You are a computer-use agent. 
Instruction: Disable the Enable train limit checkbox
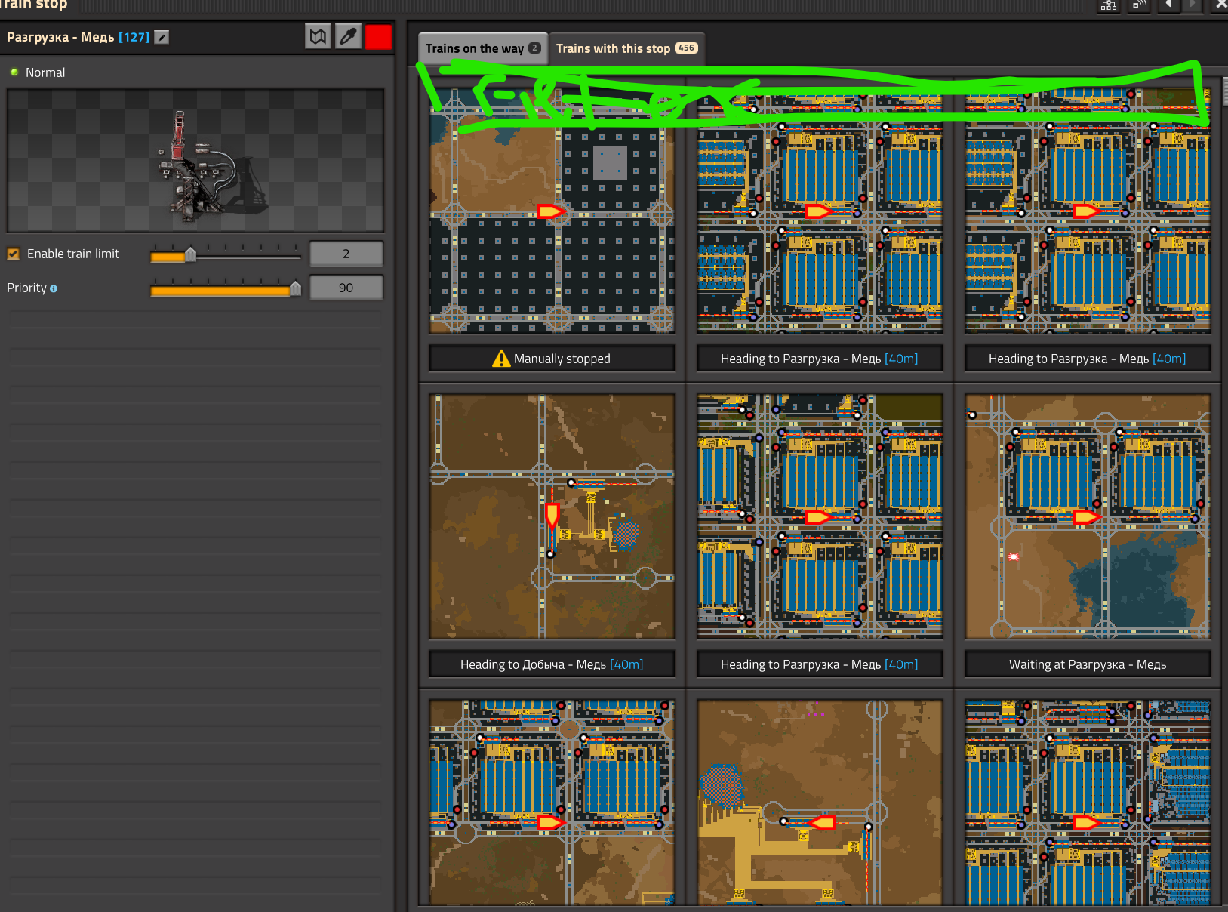pyautogui.click(x=13, y=254)
